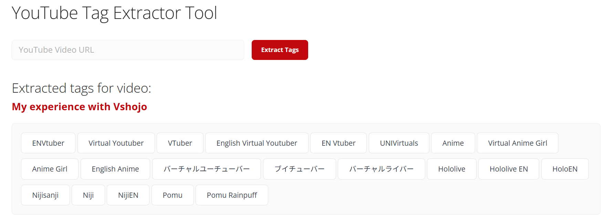
Task: Click the YouTube Tag Extractor Tool heading
Action: coord(114,13)
